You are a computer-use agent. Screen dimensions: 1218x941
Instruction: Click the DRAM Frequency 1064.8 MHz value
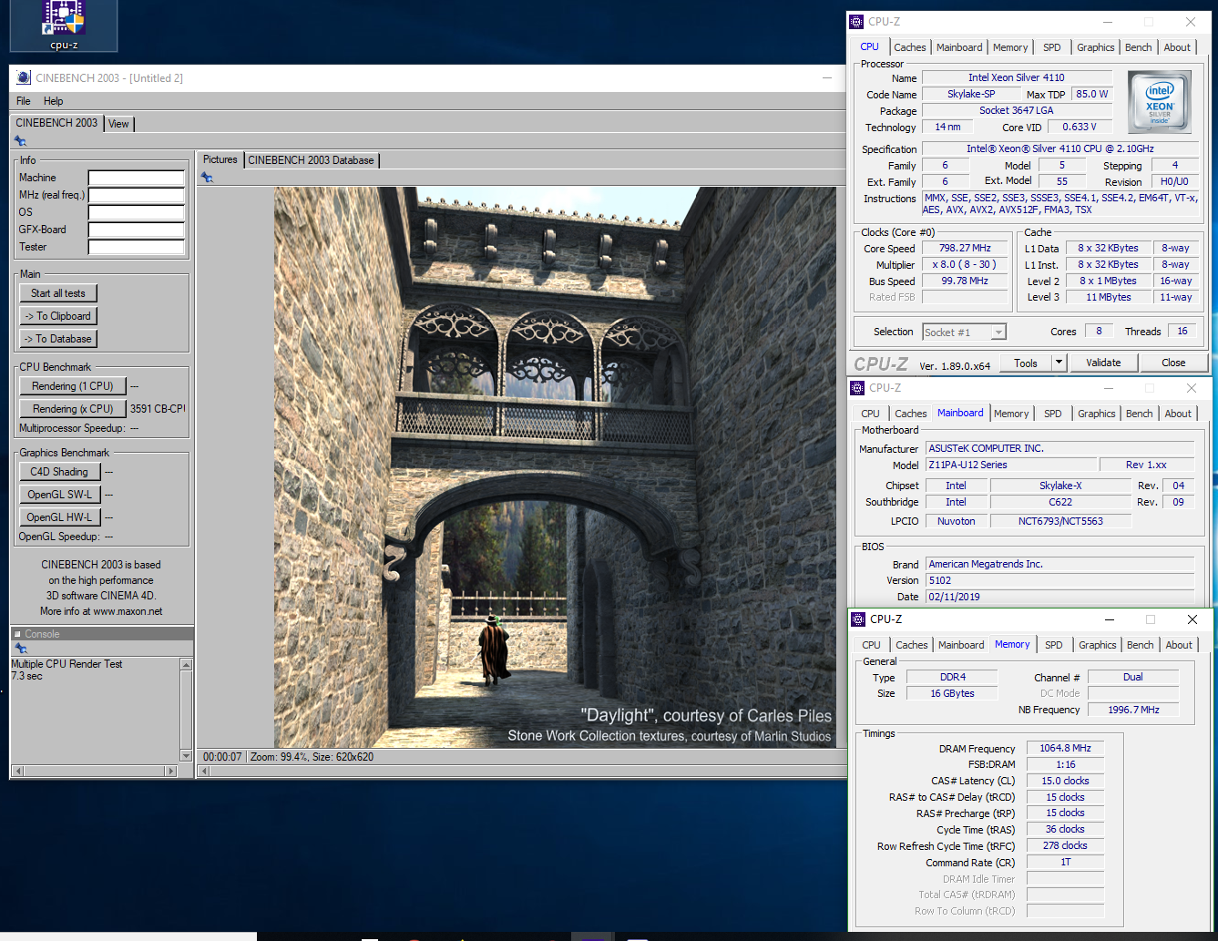(x=1065, y=748)
